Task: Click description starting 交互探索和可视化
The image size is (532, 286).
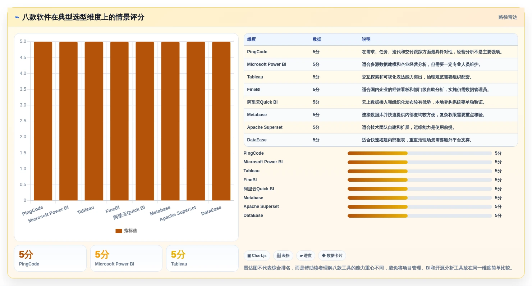Action: tap(418, 77)
